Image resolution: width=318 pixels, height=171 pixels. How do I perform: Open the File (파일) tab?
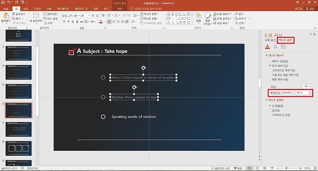pyautogui.click(x=6, y=9)
